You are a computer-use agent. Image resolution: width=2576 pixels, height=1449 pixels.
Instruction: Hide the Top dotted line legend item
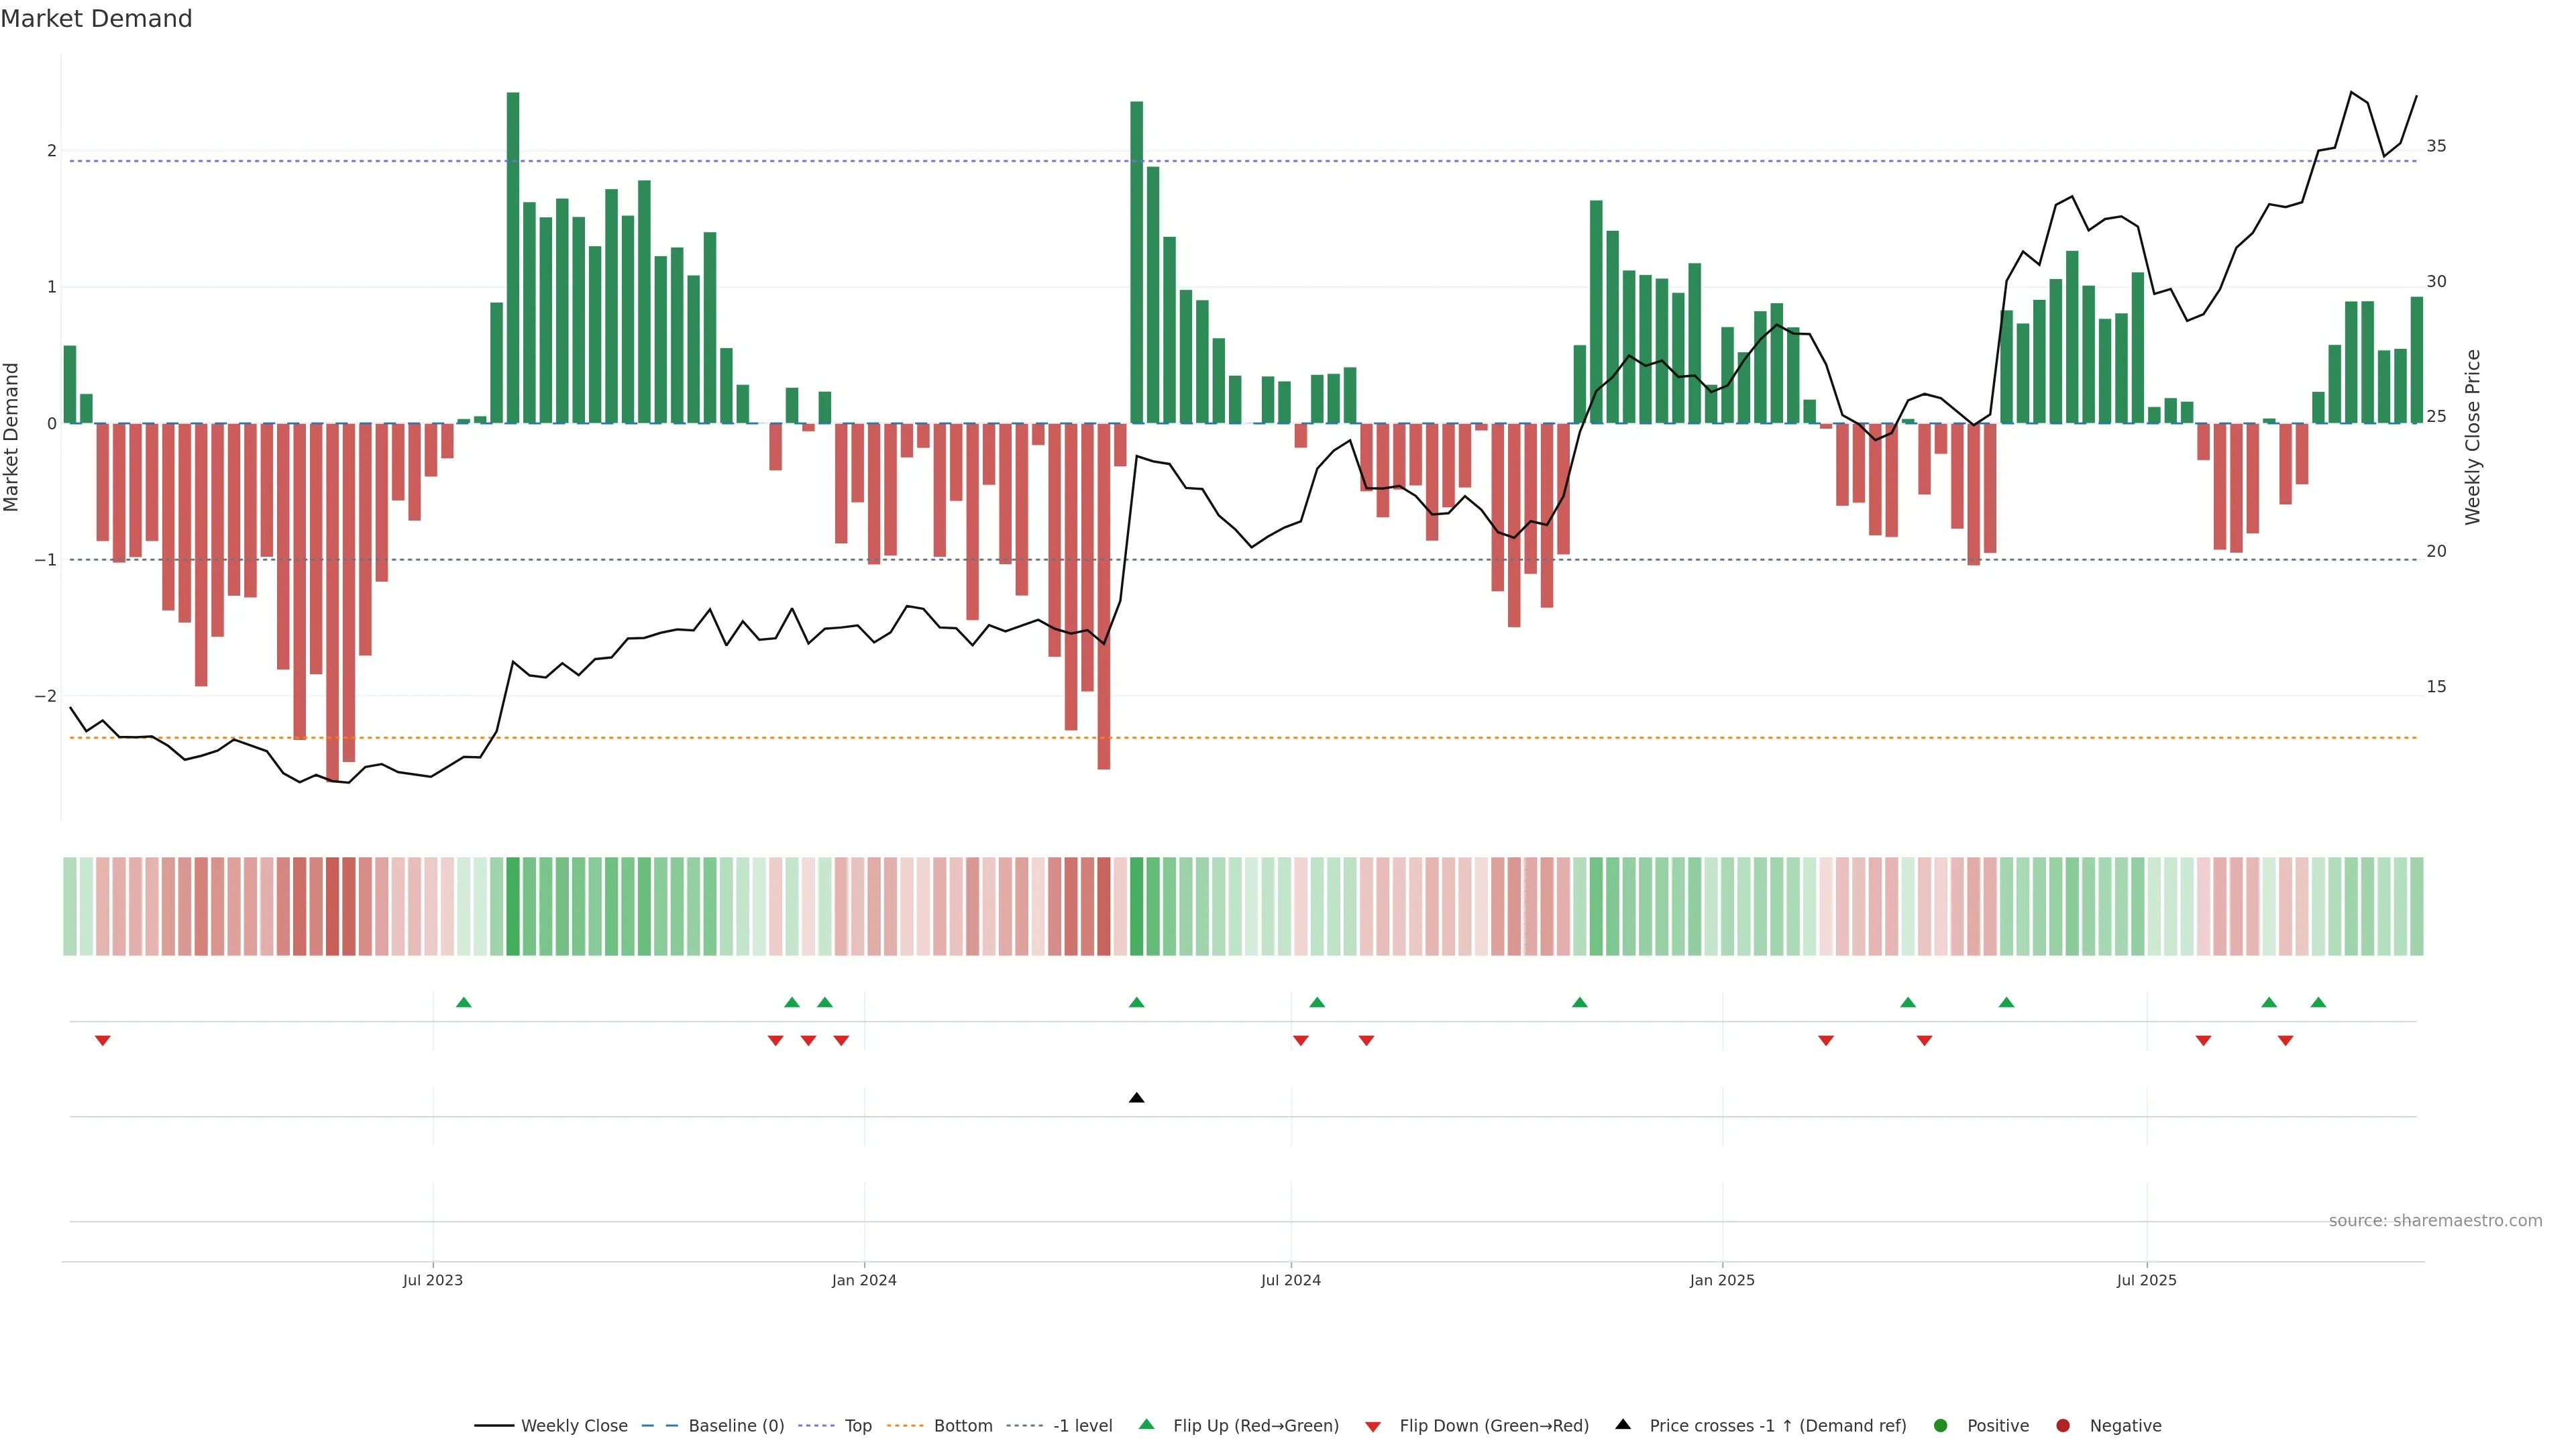[x=857, y=1426]
